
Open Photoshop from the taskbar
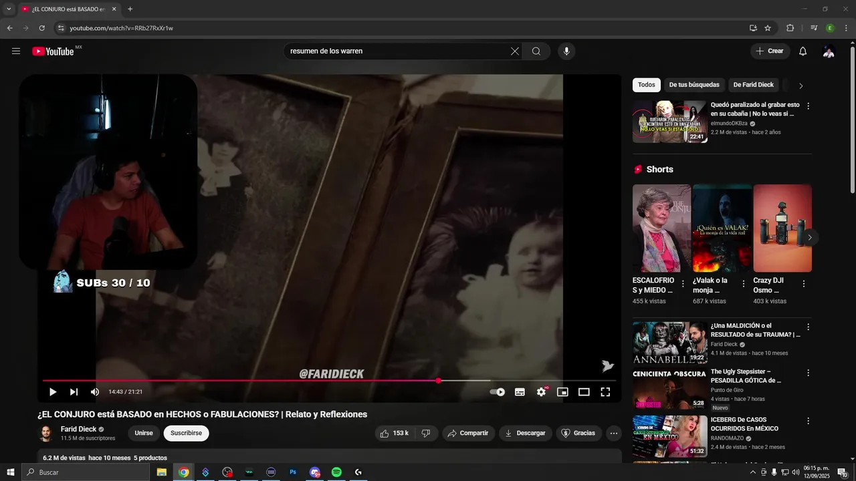point(293,472)
